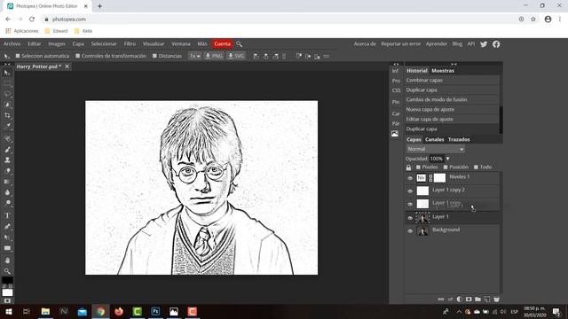Select the Eyedropper tool
This screenshot has height=319, width=568.
click(x=7, y=126)
